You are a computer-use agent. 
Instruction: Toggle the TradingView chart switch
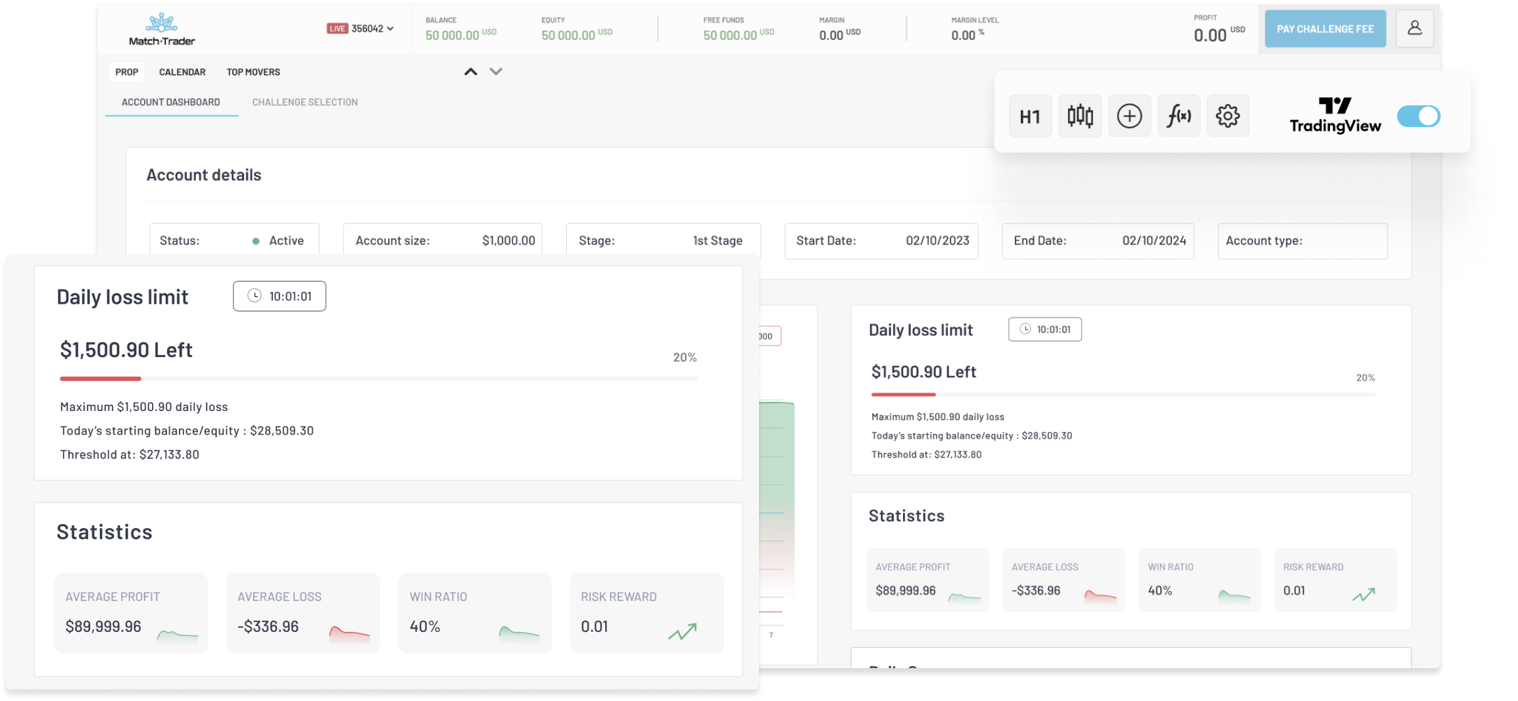pyautogui.click(x=1418, y=116)
